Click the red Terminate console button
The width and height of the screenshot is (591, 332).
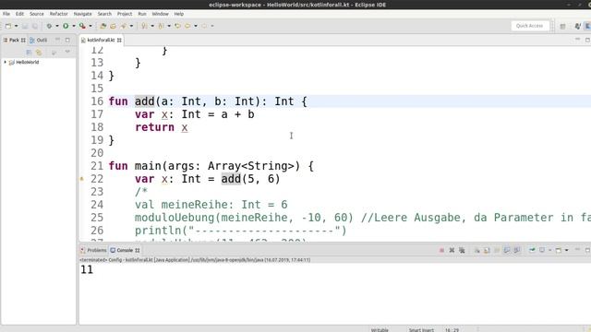coord(441,250)
